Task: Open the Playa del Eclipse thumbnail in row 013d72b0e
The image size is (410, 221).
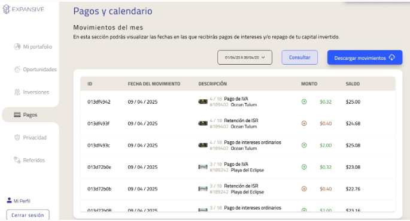Action: click(x=203, y=167)
